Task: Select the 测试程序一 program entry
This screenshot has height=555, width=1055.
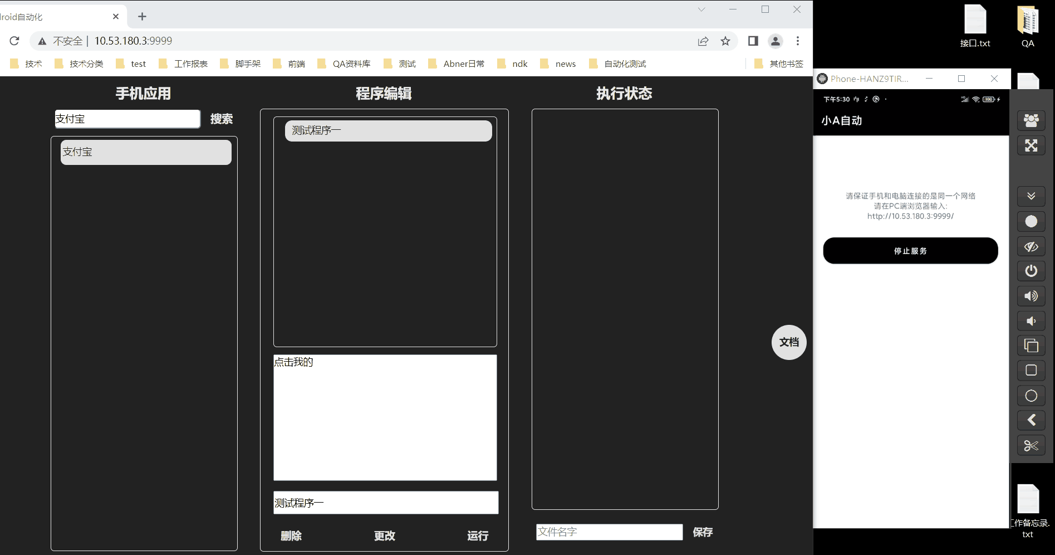Action: tap(389, 130)
